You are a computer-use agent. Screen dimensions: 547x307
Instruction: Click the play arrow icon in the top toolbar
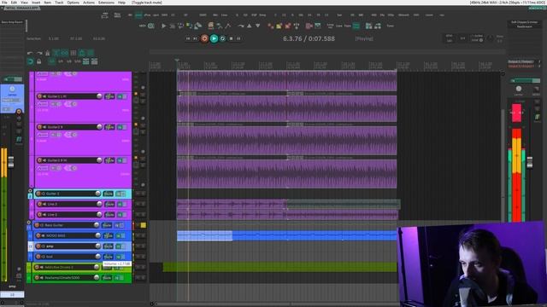coord(163,26)
